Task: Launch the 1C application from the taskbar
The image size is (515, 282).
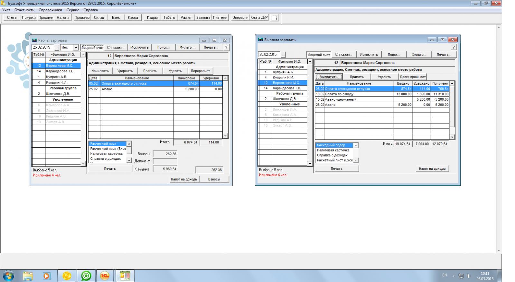Action: tap(105, 276)
